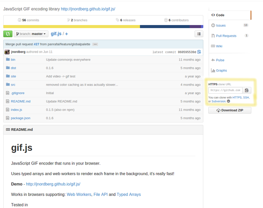Click 'removed color caching' commit message
The height and width of the screenshot is (208, 263).
82,85
